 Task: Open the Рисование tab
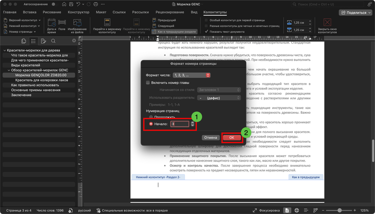tap(52, 12)
